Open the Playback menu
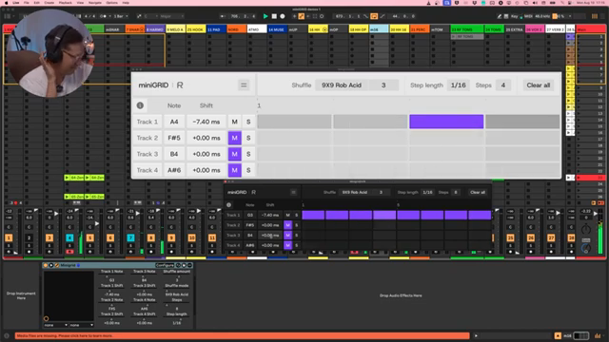The width and height of the screenshot is (609, 342). point(66,3)
